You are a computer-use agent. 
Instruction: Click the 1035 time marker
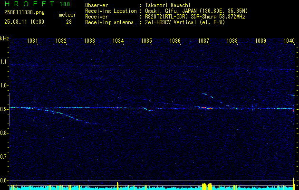click(x=146, y=40)
